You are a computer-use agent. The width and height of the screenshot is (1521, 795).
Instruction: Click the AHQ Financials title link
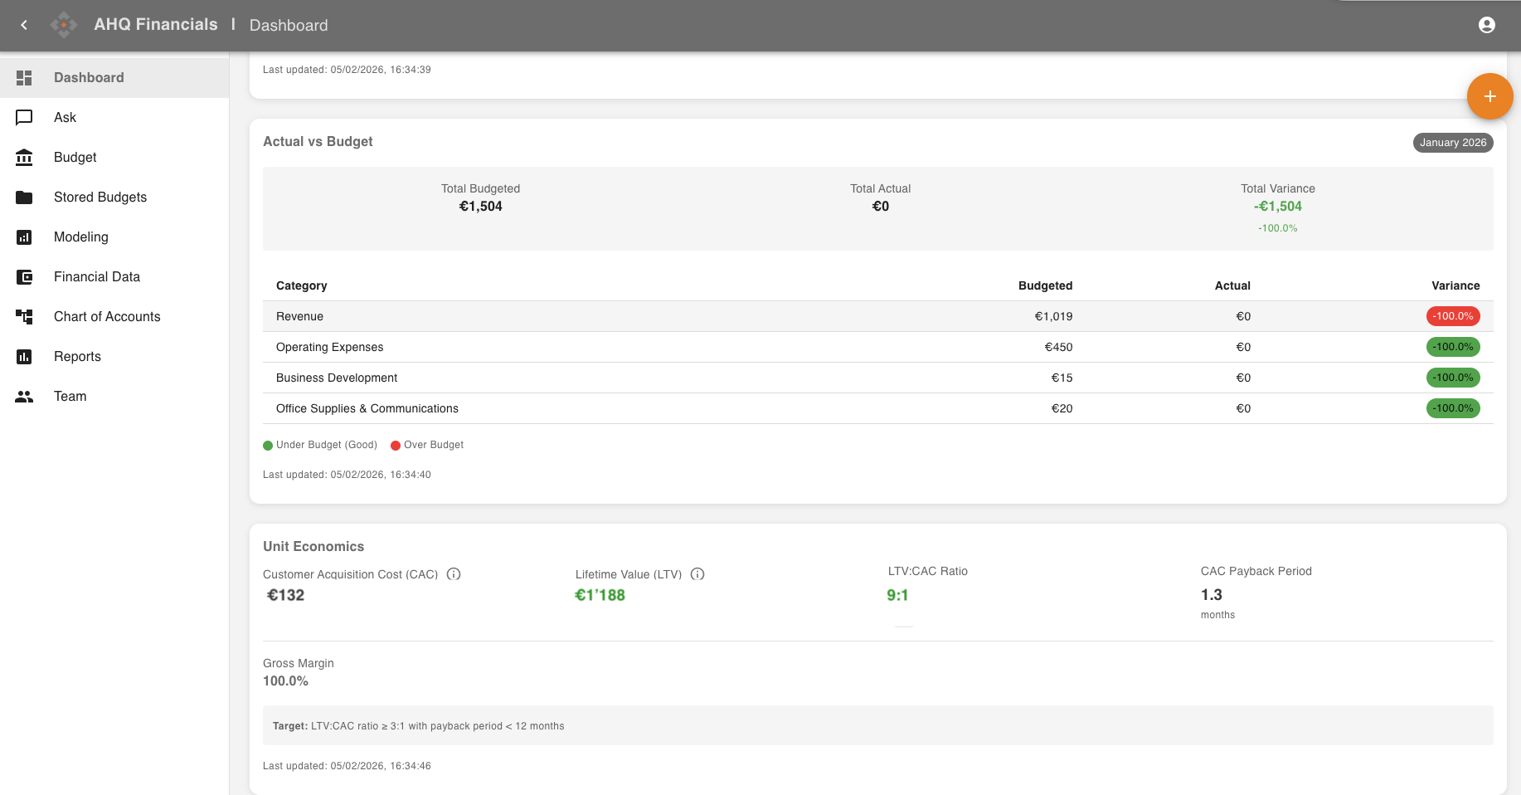(x=156, y=24)
